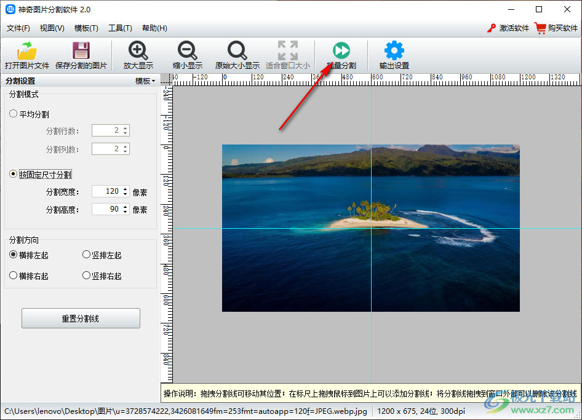The image size is (582, 420).
Task: Increase 分割行数 with up arrow
Action: [125, 129]
